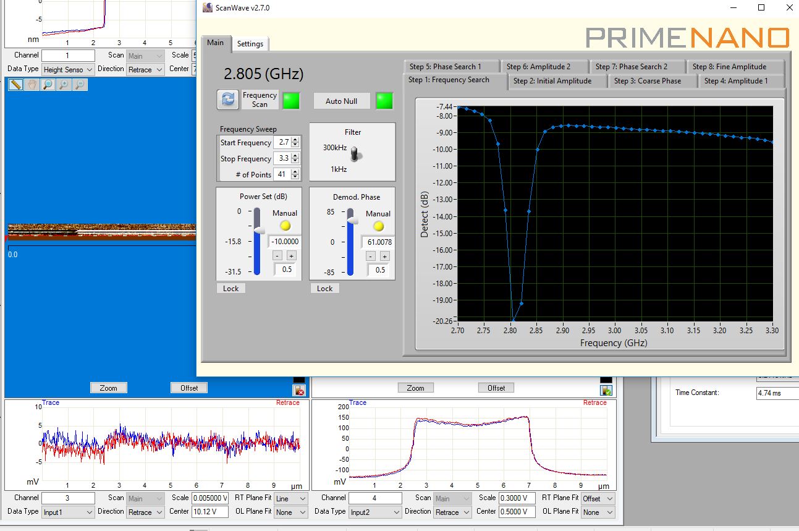
Task: Select the magnifier zoom tool
Action: click(x=48, y=85)
